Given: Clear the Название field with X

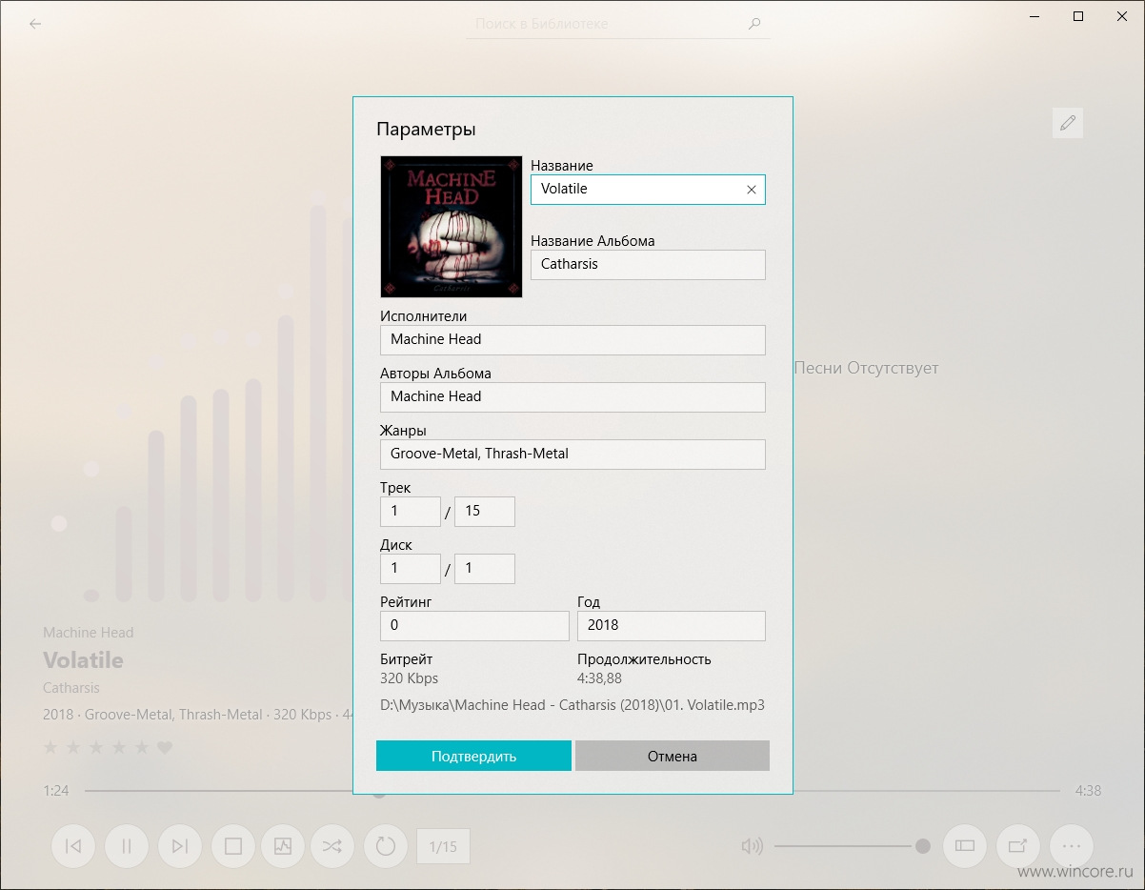Looking at the screenshot, I should [x=751, y=190].
